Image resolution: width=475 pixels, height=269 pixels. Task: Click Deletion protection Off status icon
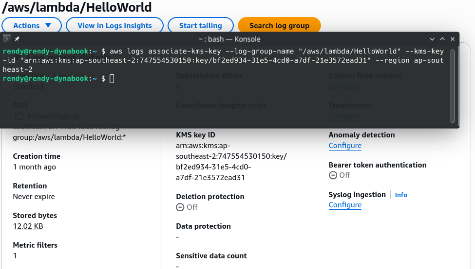pos(180,207)
